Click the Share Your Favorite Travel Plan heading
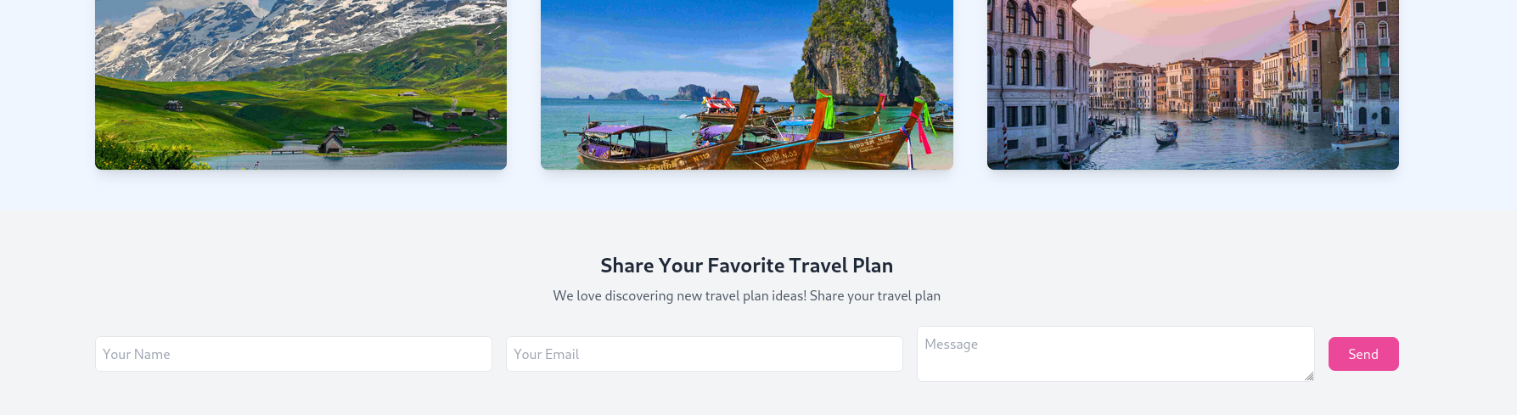Image resolution: width=1517 pixels, height=415 pixels. 747,266
